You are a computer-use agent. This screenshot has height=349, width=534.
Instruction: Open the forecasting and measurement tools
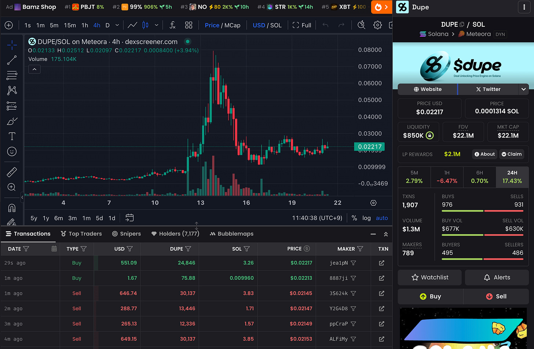point(12,106)
